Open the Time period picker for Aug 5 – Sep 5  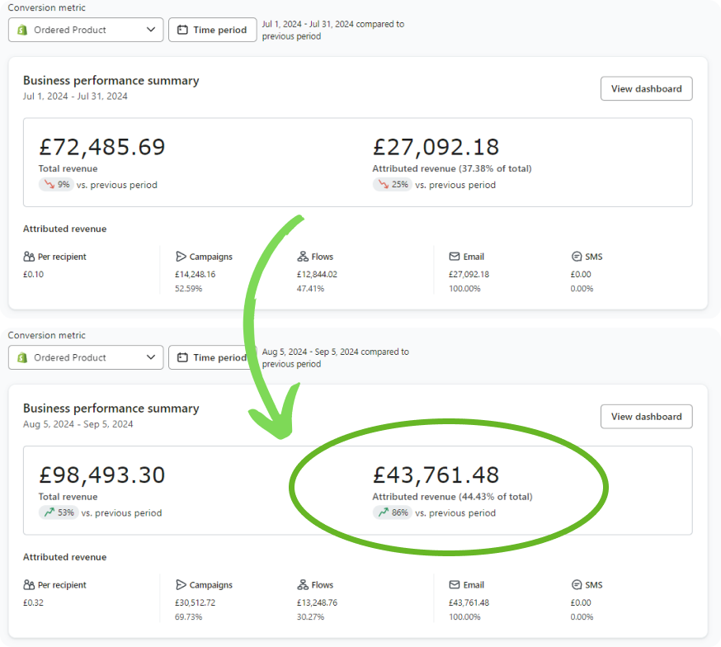[213, 357]
